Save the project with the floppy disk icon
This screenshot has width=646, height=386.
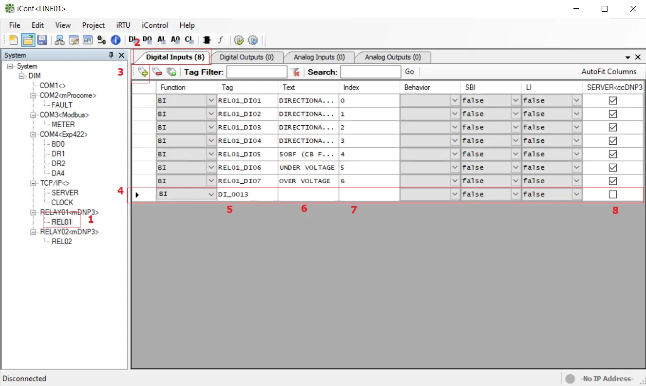42,40
